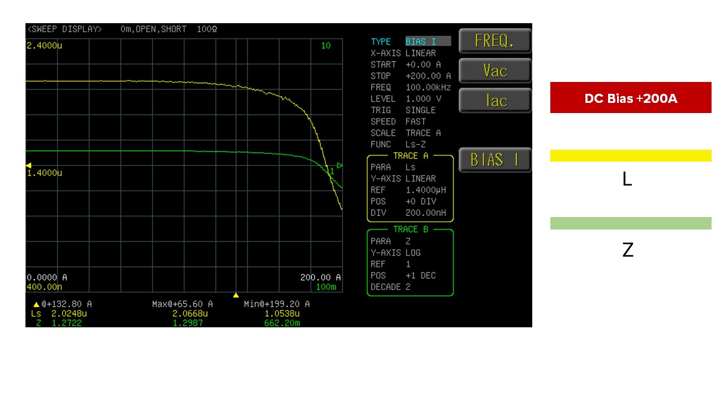Image resolution: width=724 pixels, height=407 pixels.
Task: Click the 662.20m min Z value
Action: 282,323
